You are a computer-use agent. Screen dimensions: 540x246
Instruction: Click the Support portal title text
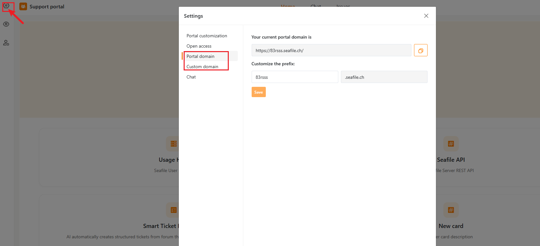point(47,6)
